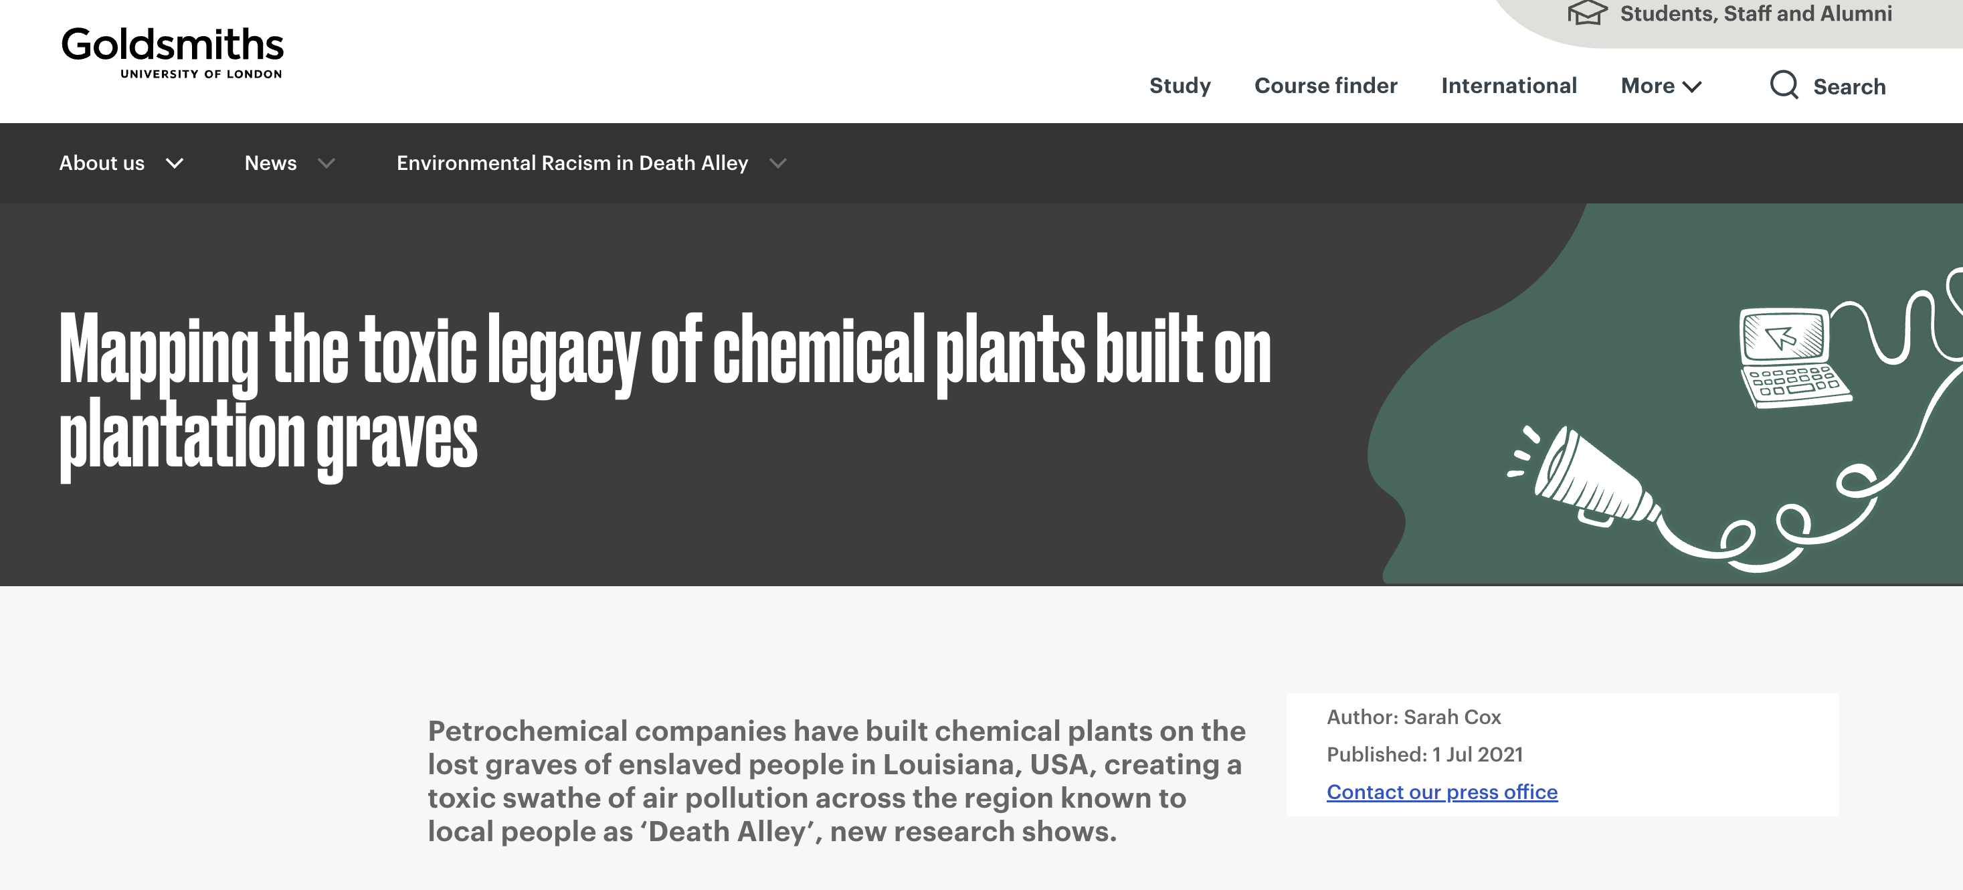Click the magnifying glass search icon
Screen dimensions: 1963x890
pos(1783,86)
